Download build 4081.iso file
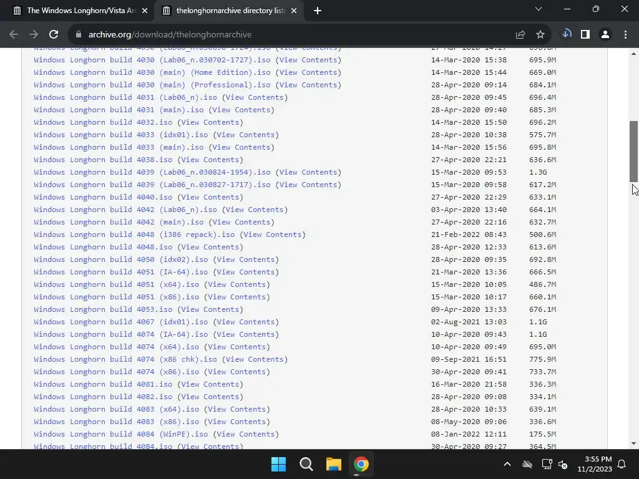This screenshot has width=639, height=479. (x=103, y=384)
